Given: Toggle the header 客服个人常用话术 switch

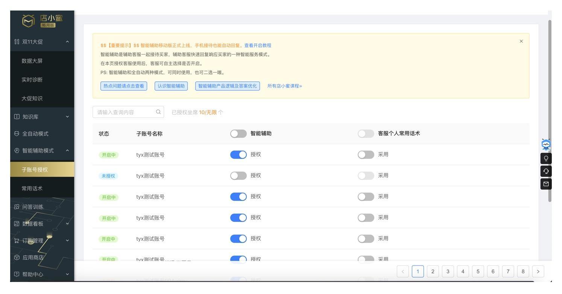Looking at the screenshot, I should 366,134.
